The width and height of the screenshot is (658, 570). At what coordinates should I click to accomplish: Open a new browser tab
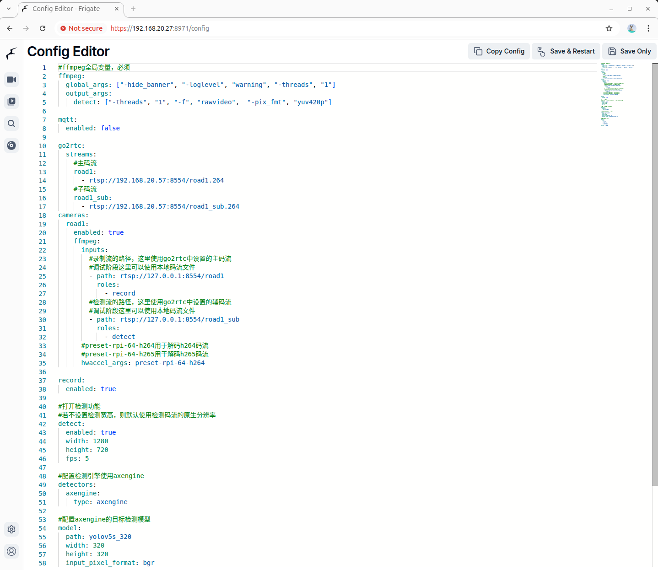point(133,9)
